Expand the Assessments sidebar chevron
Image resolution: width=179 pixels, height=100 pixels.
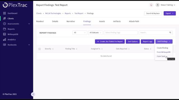click(29, 24)
